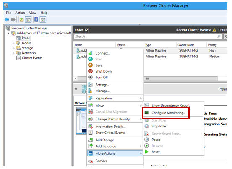The height and width of the screenshot is (169, 232).
Task: Select Roles in the cluster tree
Action: [x=26, y=38]
